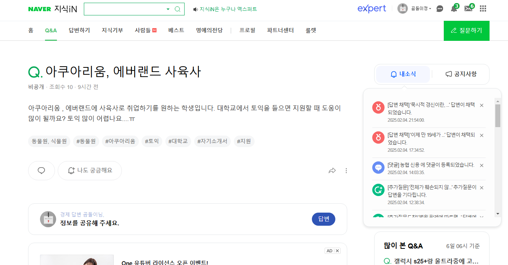Viewport: 508px width, 265px height.
Task: Open the 명예의전당 tab
Action: pos(209,30)
